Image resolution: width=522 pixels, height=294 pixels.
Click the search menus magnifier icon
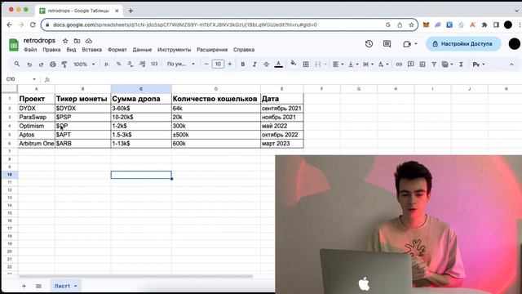[x=16, y=64]
